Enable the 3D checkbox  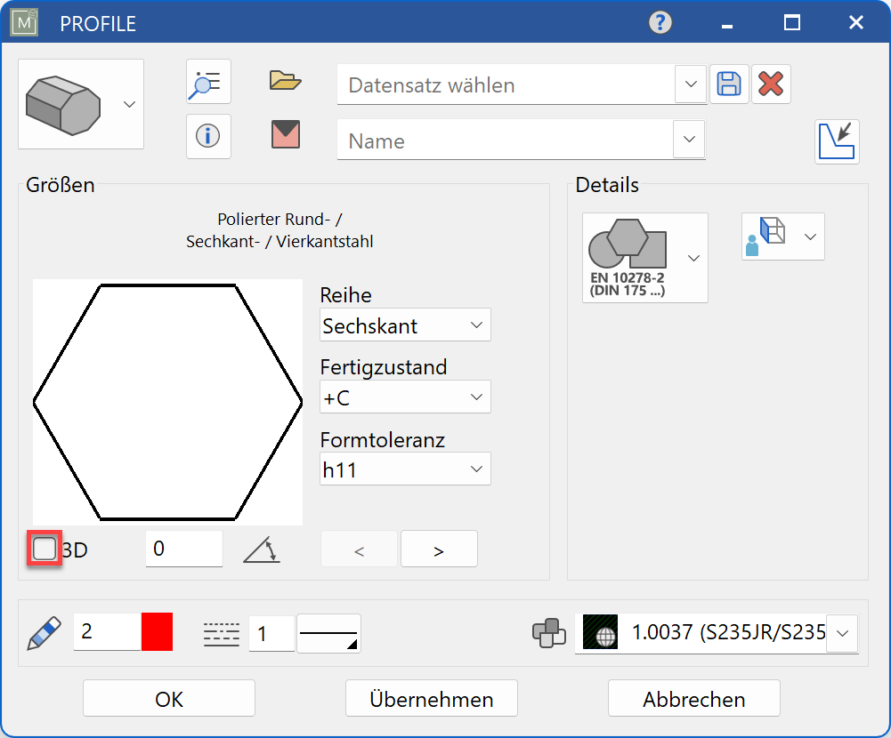[x=43, y=549]
